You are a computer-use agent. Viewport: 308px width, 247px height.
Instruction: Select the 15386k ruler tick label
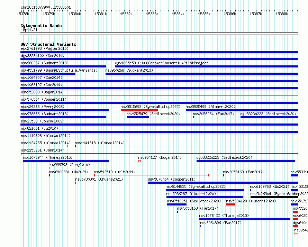230,14
